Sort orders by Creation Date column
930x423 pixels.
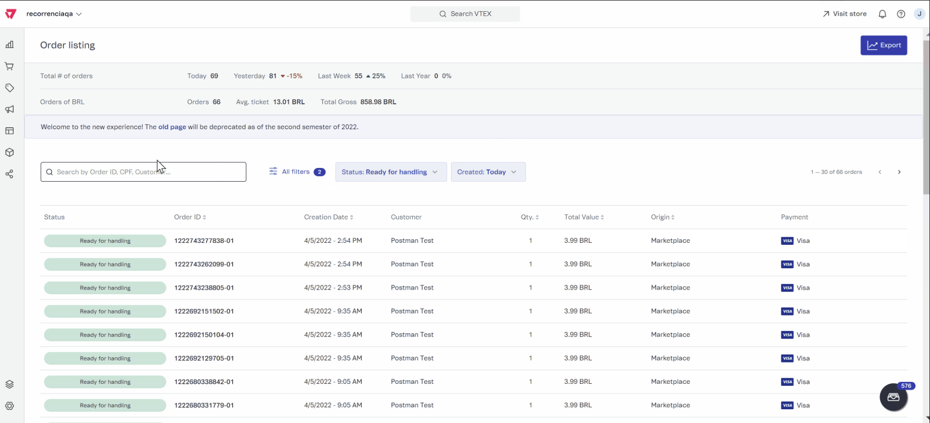point(328,217)
